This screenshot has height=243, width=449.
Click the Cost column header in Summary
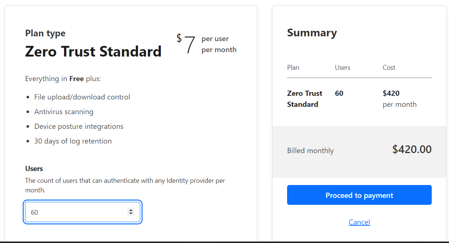[x=389, y=68]
